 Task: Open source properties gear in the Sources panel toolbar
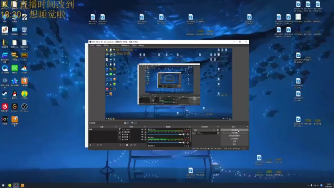tap(127, 145)
